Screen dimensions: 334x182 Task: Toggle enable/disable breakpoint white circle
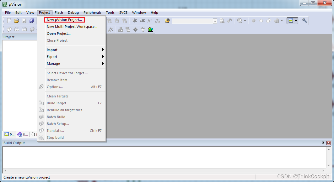point(261,21)
